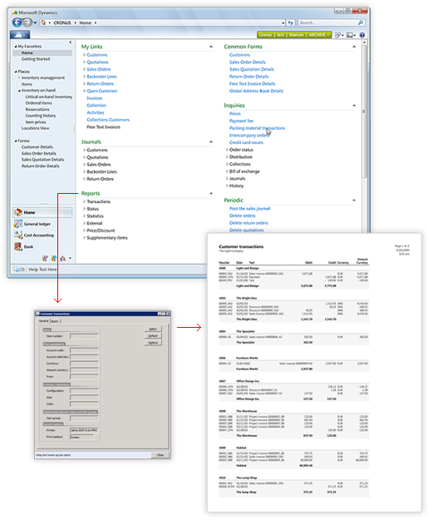Image resolution: width=428 pixels, height=520 pixels.
Task: Select Critical on-hand inventory
Action: pyautogui.click(x=49, y=97)
